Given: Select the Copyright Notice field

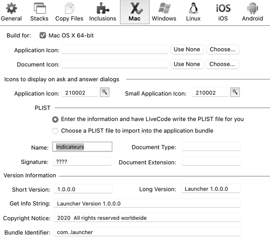Looking at the screenshot, I should 147,218.
